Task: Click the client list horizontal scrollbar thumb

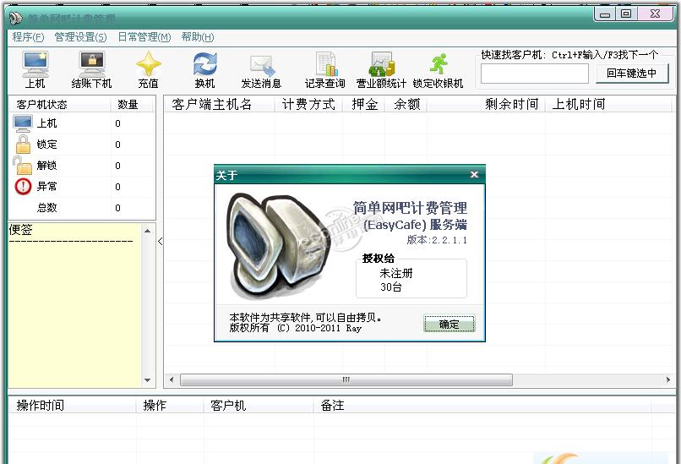Action: coord(346,379)
